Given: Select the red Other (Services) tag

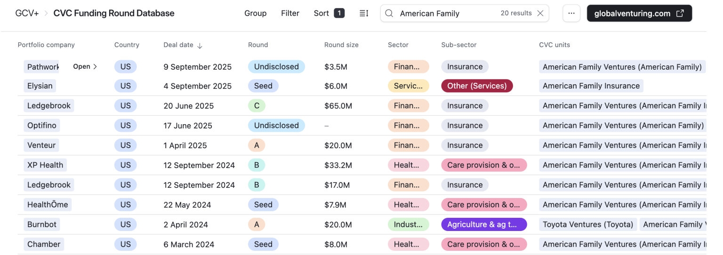Looking at the screenshot, I should point(476,86).
